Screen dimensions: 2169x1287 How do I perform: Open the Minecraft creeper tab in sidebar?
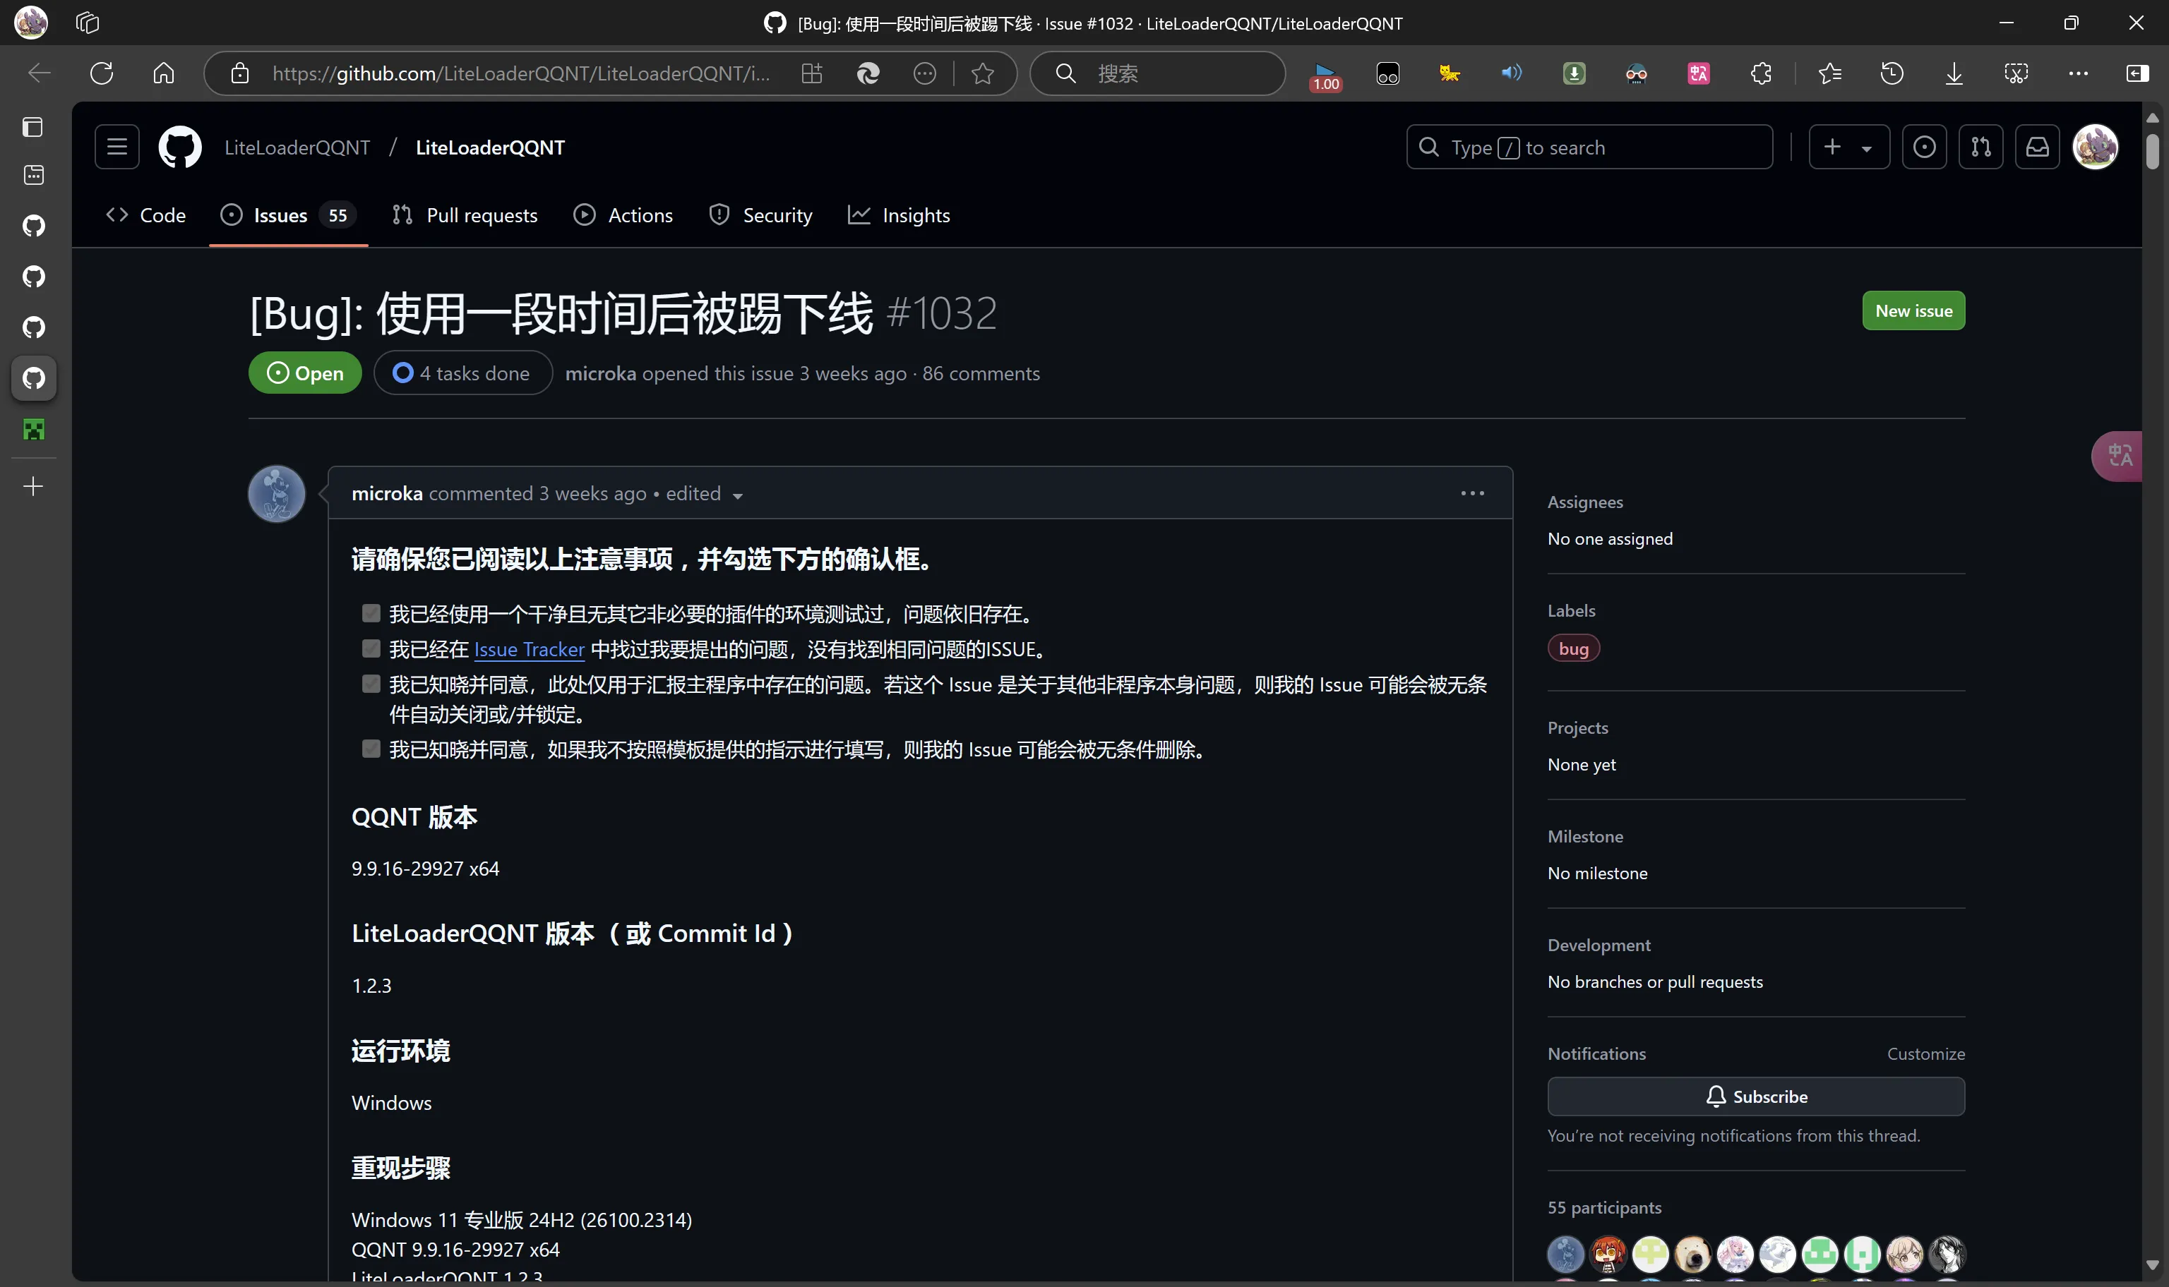34,429
